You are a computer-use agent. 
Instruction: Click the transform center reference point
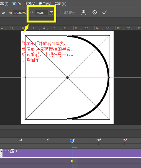[x=67, y=77]
